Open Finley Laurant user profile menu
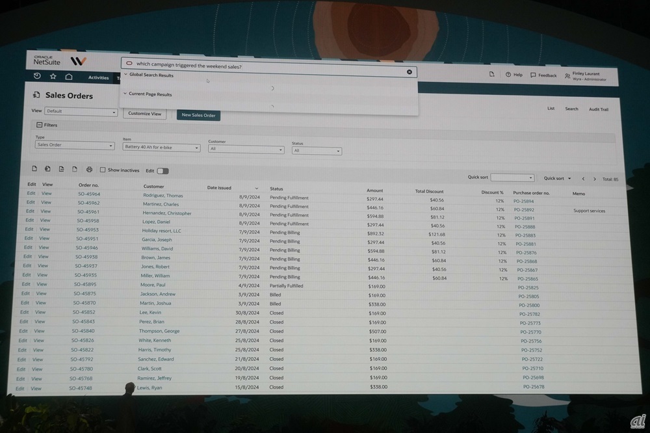 point(585,76)
